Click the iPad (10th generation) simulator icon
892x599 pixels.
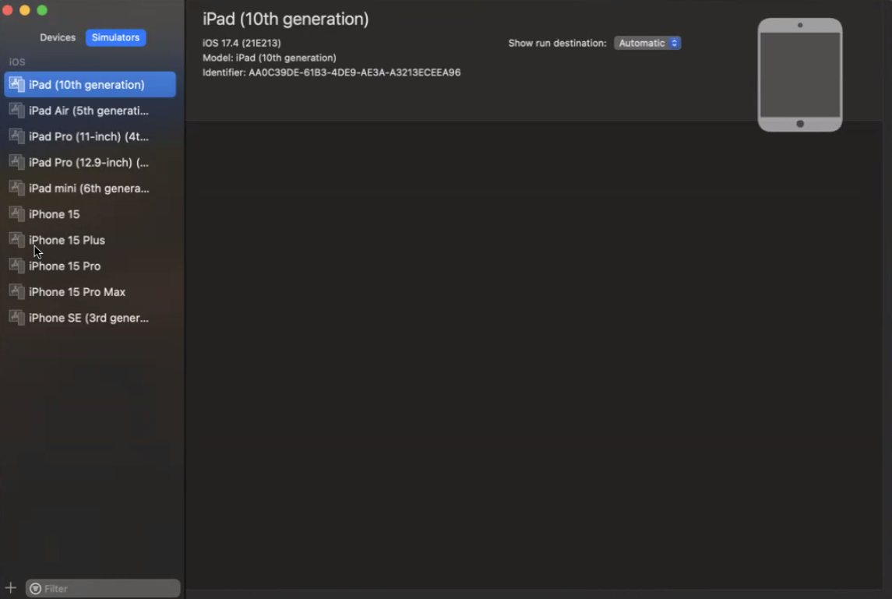click(16, 84)
